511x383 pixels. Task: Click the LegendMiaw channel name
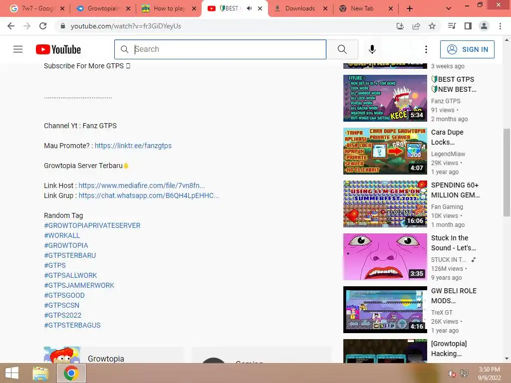448,154
